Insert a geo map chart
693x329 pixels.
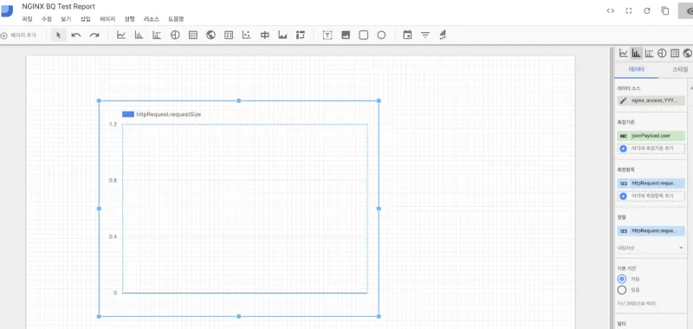point(210,35)
